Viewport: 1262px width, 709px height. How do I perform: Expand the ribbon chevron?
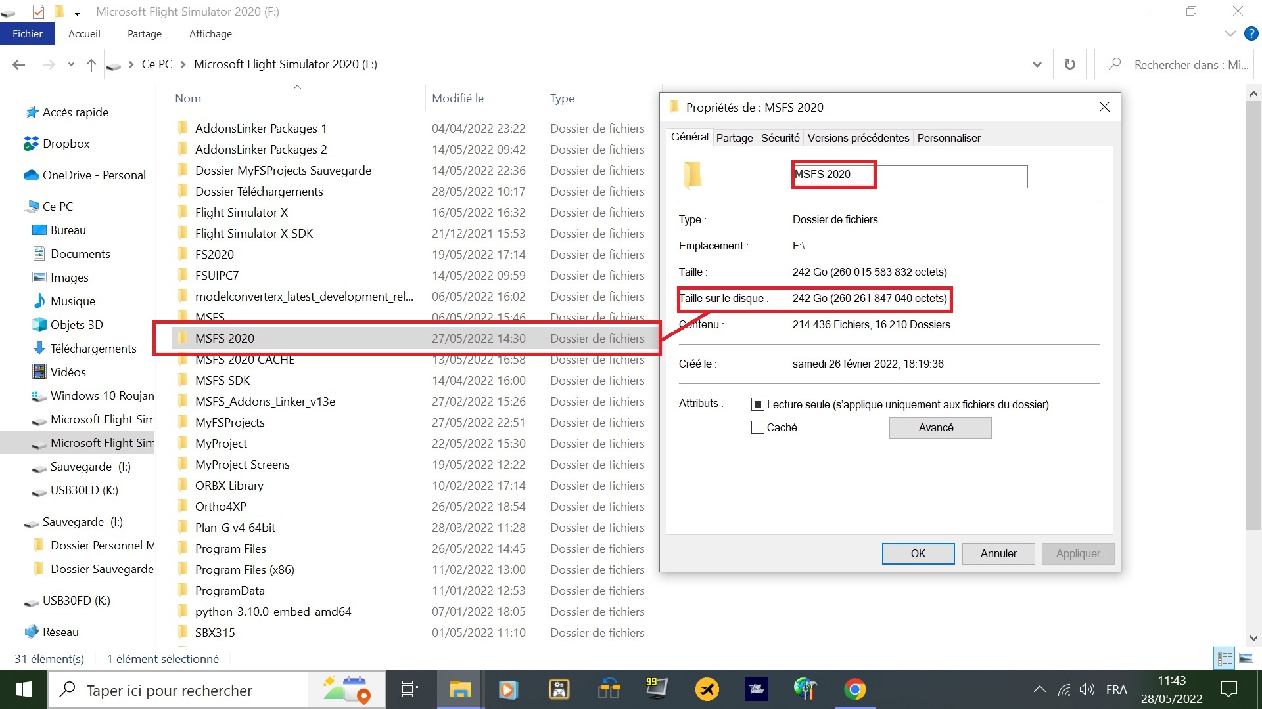[x=1230, y=33]
